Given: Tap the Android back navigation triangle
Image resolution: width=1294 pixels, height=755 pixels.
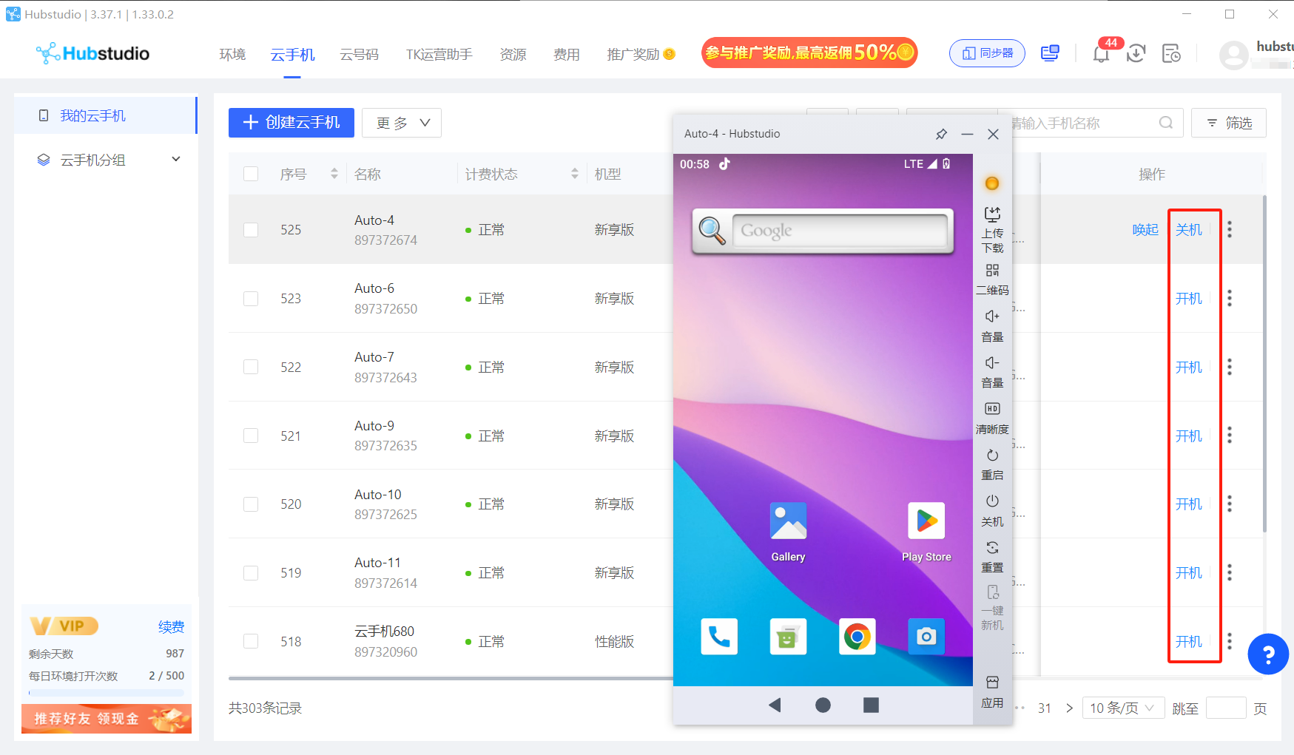Looking at the screenshot, I should [775, 705].
